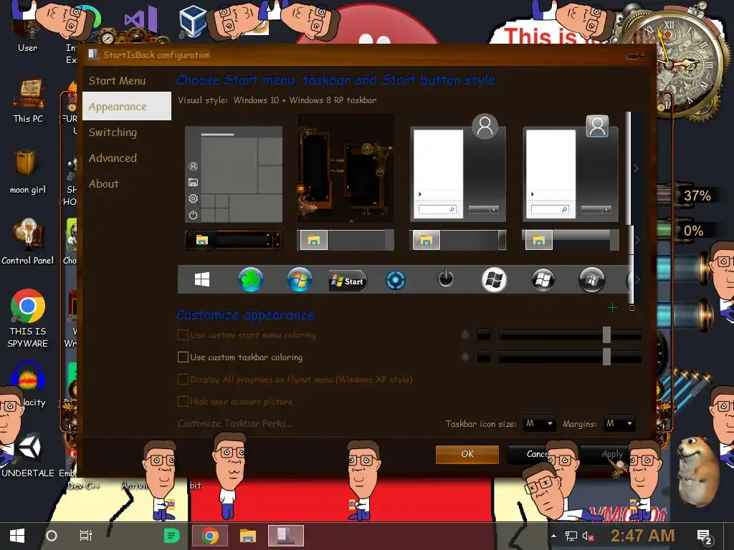Open File Explorer from the taskbar
Screen dimensions: 734x550
(x=248, y=536)
